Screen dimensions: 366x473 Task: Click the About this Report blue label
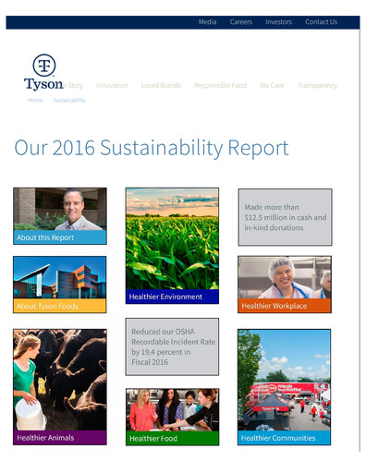click(60, 237)
